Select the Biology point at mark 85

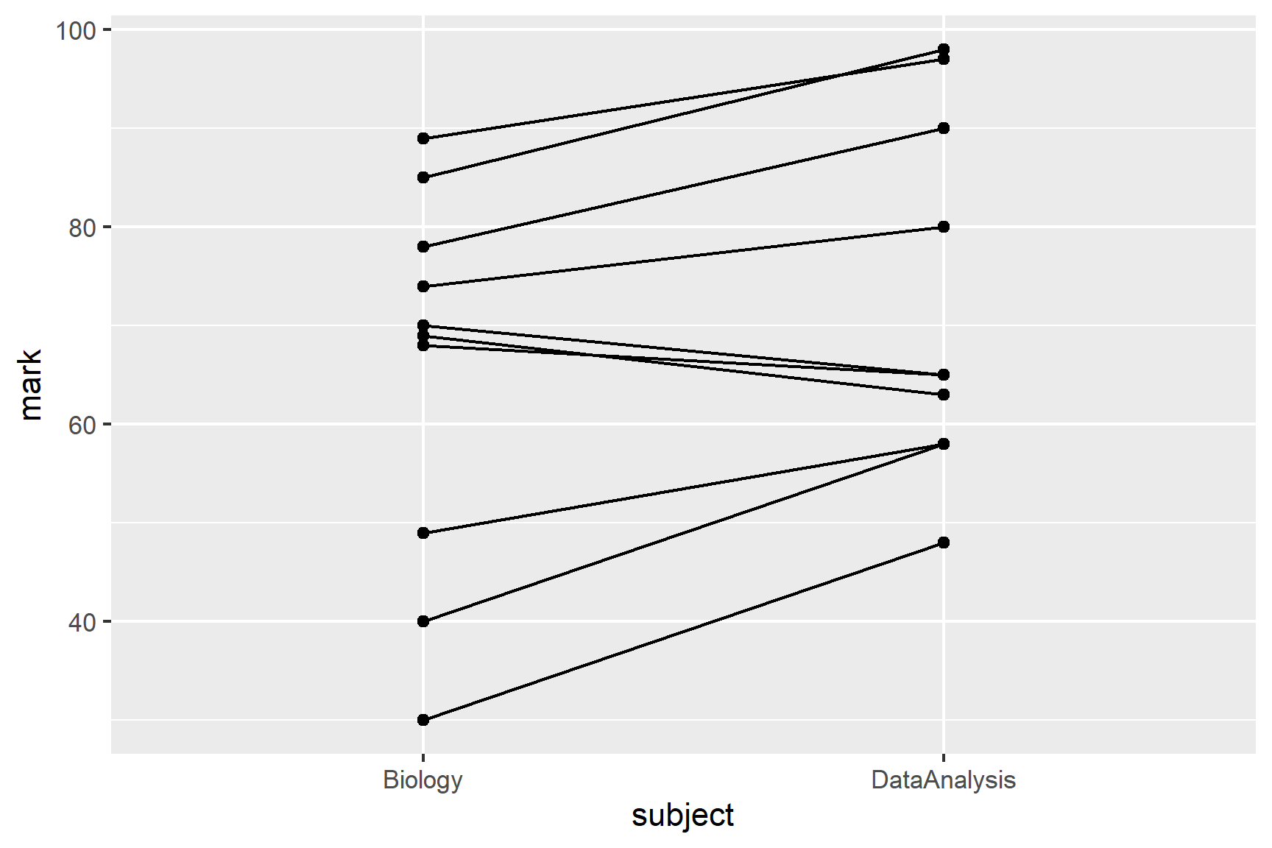[x=423, y=177]
